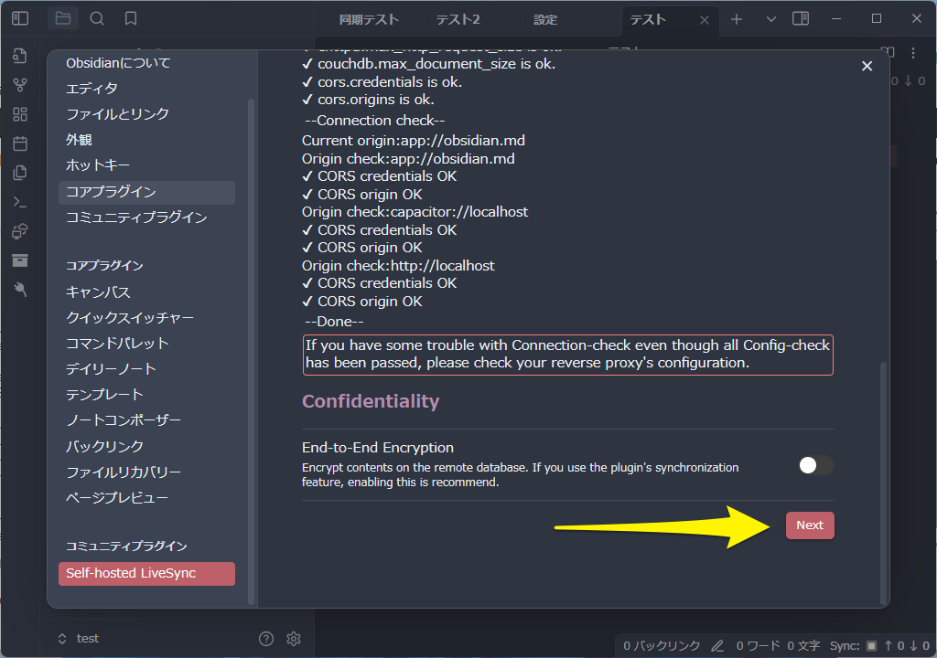
Task: Select the card grid icon in the ribbon
Action: pyautogui.click(x=19, y=113)
